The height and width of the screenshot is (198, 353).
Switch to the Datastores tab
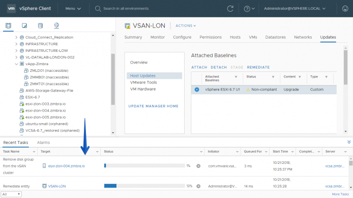point(275,37)
